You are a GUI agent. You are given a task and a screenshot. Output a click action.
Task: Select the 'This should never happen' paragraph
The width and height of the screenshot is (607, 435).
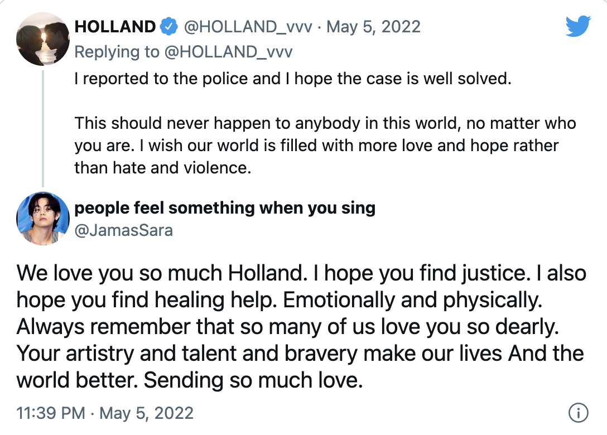coord(325,146)
